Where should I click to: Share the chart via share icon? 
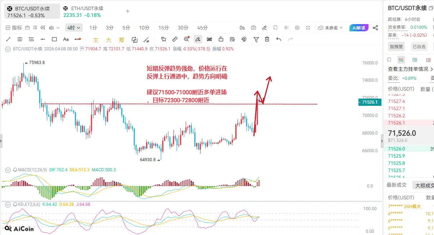pos(375,28)
